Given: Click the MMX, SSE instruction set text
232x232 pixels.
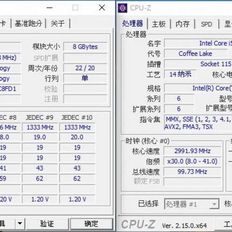Looking at the screenshot, I should [198, 123].
